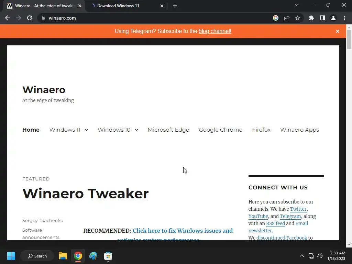Viewport: 352px width, 264px height.
Task: Open the tab search chevron
Action: point(297,5)
